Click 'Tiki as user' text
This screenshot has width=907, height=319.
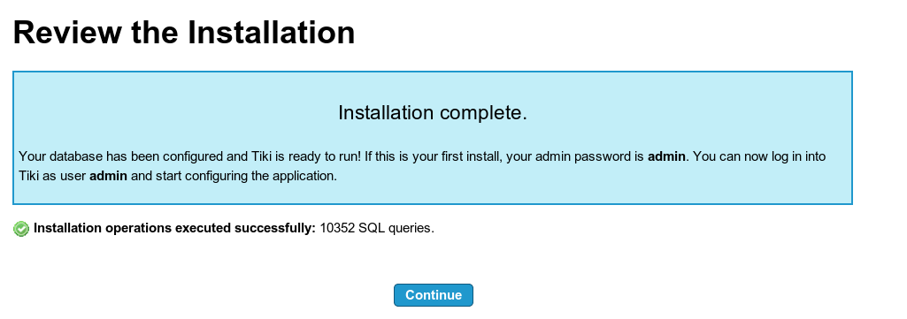click(52, 176)
